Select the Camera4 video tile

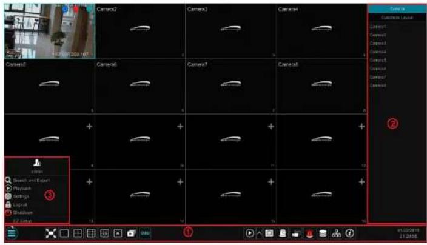pos(321,31)
